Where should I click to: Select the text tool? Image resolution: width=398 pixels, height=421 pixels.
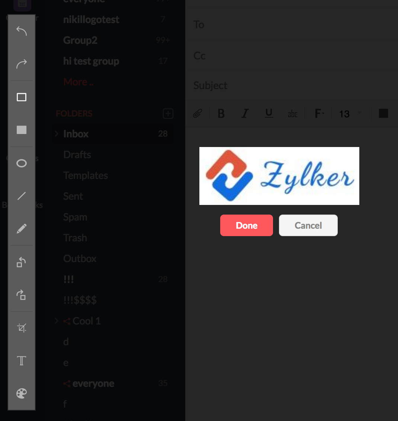[x=22, y=360]
